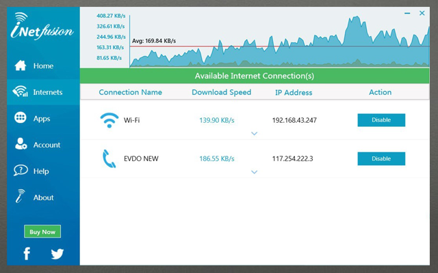Click the Download Speed column header
Viewport: 438px width, 273px height.
coord(221,92)
